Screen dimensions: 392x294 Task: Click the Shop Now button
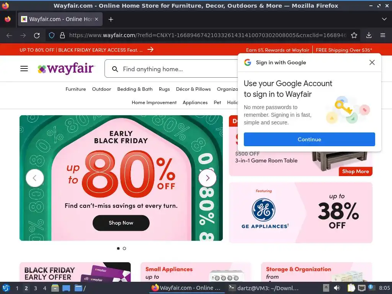coord(121,223)
